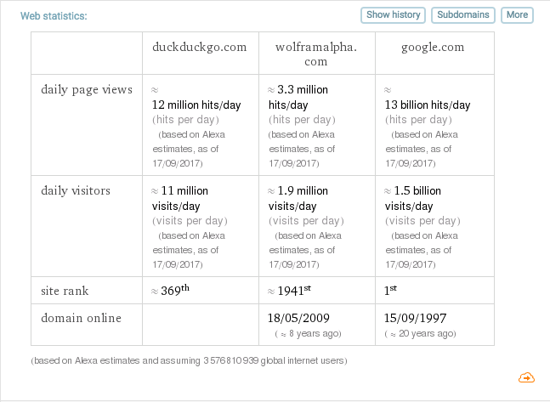
Task: Click the Web statistics heading
Action: pyautogui.click(x=54, y=15)
